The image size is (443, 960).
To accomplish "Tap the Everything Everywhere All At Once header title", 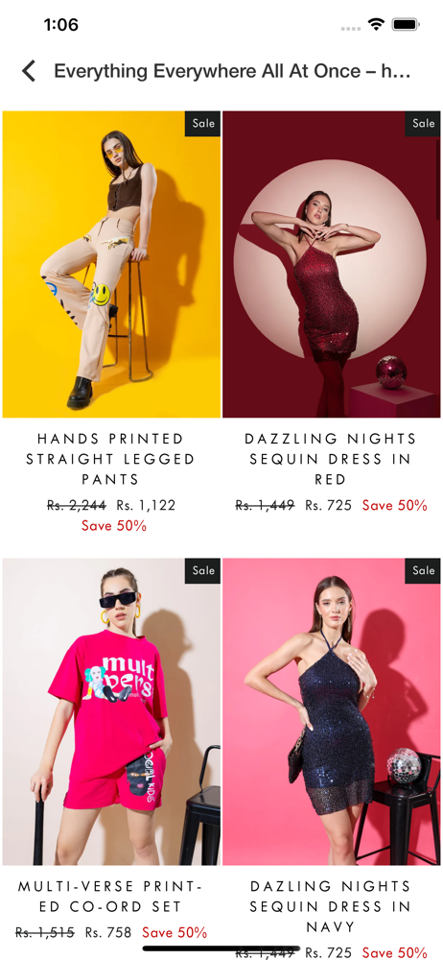I will pos(232,71).
